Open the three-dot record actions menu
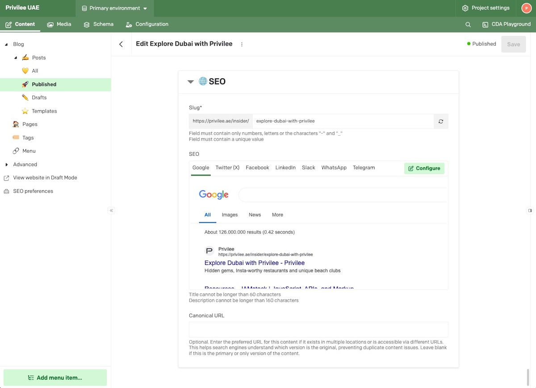Viewport: 536px width, 388px height. (242, 44)
